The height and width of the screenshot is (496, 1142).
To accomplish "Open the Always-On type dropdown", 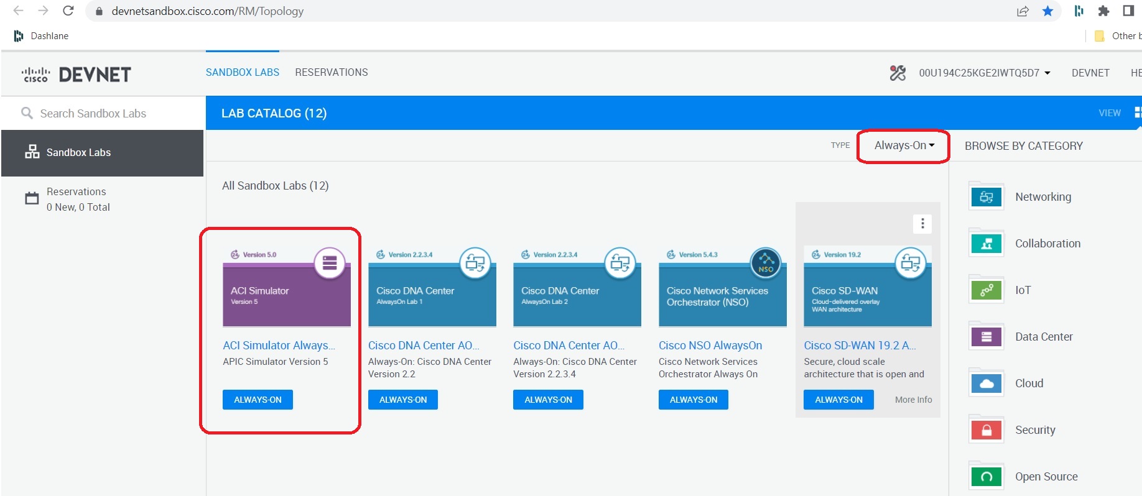I will pos(904,145).
